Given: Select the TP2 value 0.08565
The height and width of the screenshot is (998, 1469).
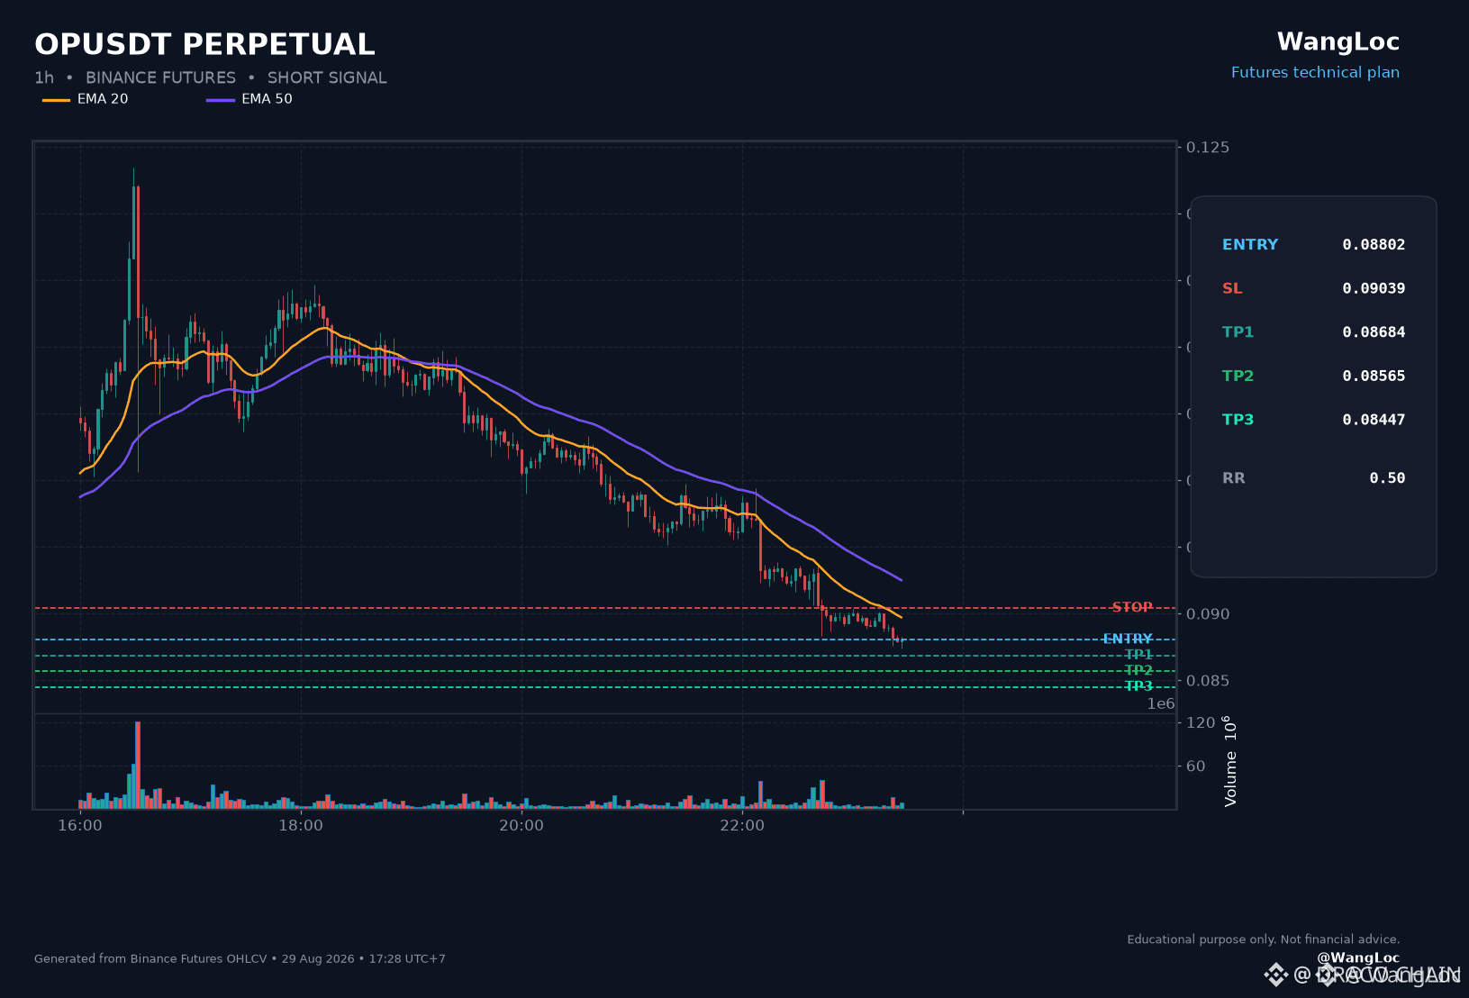Looking at the screenshot, I should pyautogui.click(x=1374, y=376).
